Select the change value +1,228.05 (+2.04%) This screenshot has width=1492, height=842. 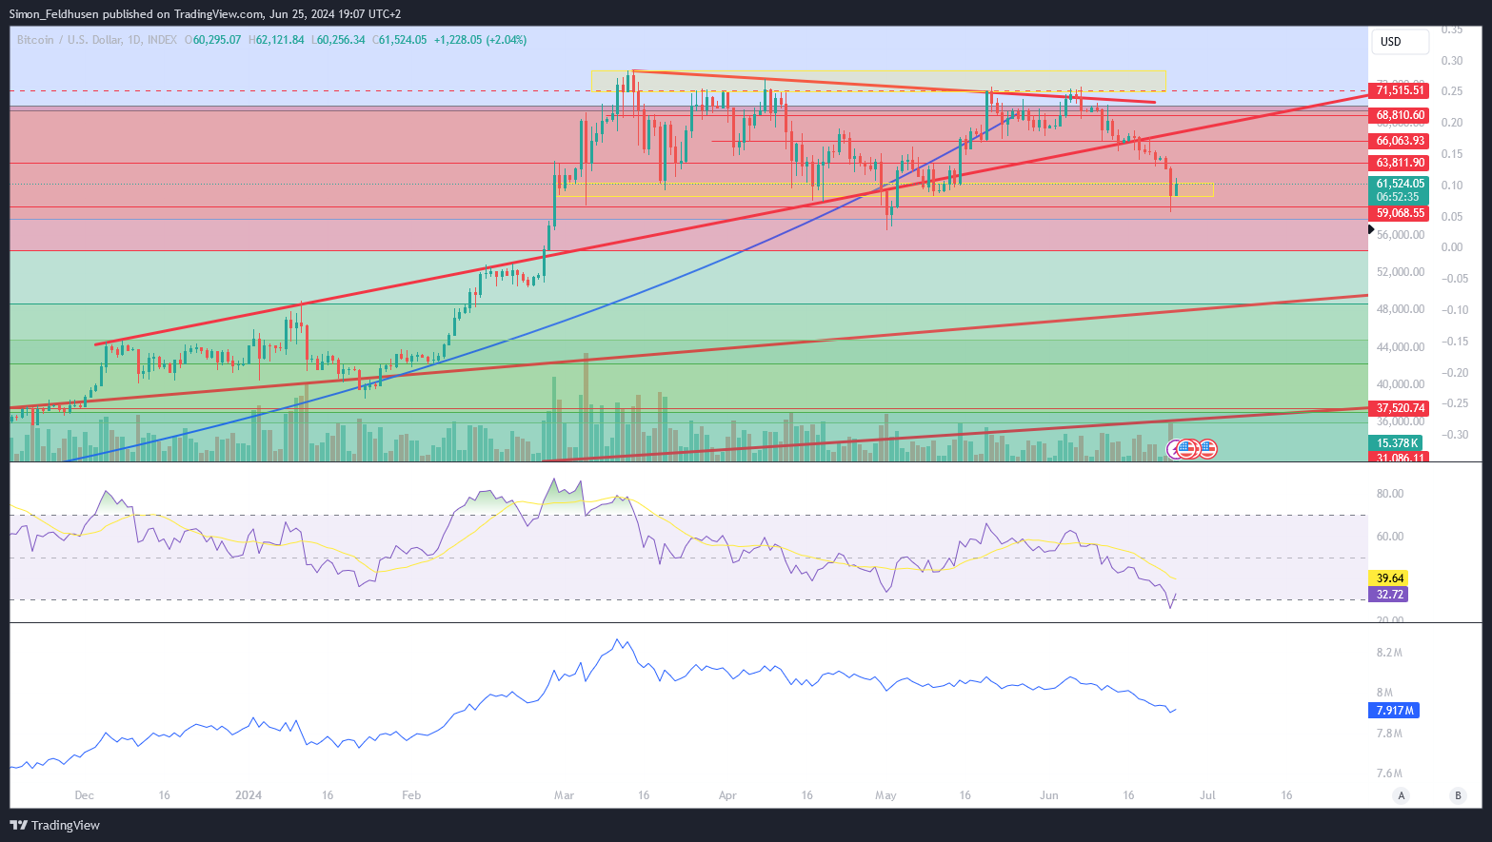coord(481,40)
